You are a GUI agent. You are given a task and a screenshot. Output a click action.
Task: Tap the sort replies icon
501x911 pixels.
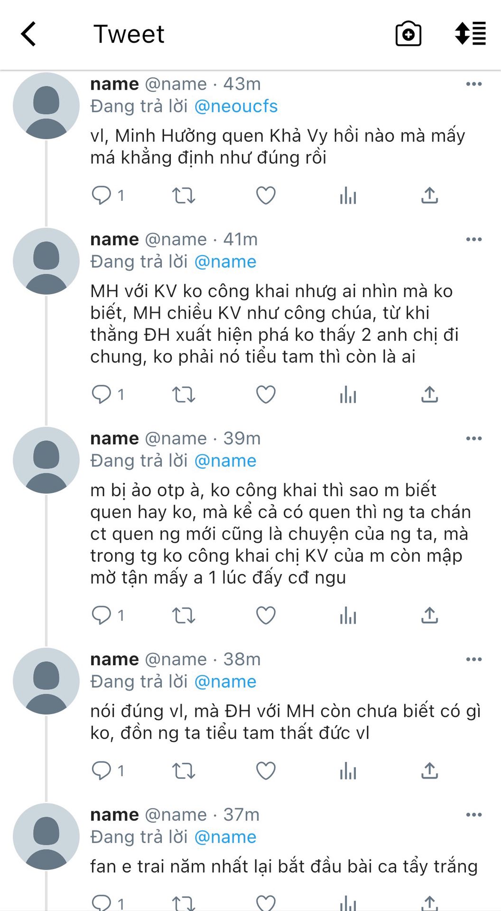(x=470, y=34)
